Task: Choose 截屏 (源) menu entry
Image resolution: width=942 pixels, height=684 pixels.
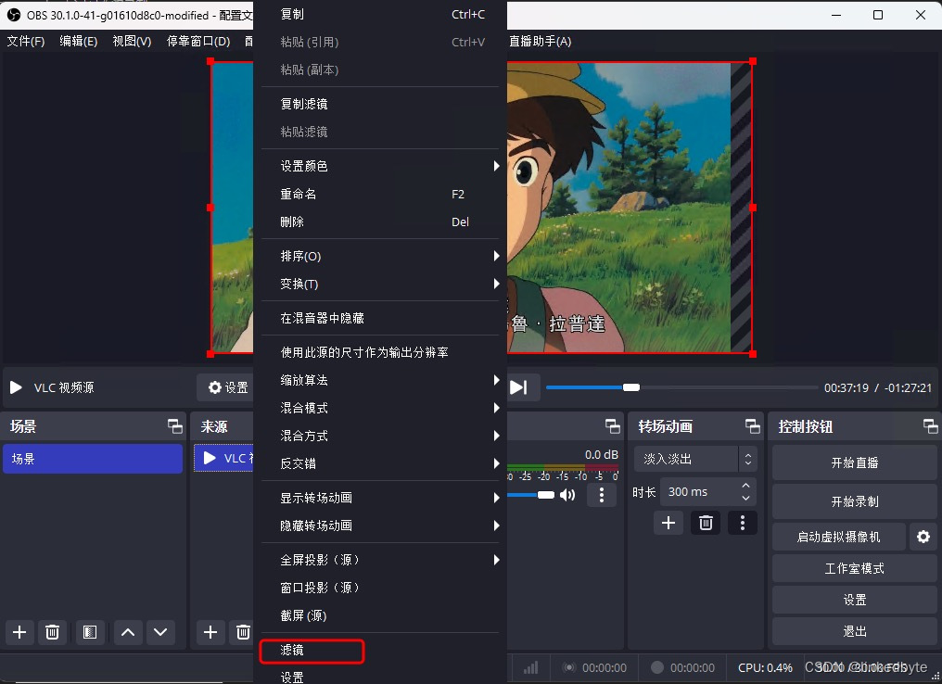Action: coord(380,615)
